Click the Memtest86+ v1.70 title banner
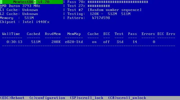 point(31,2)
